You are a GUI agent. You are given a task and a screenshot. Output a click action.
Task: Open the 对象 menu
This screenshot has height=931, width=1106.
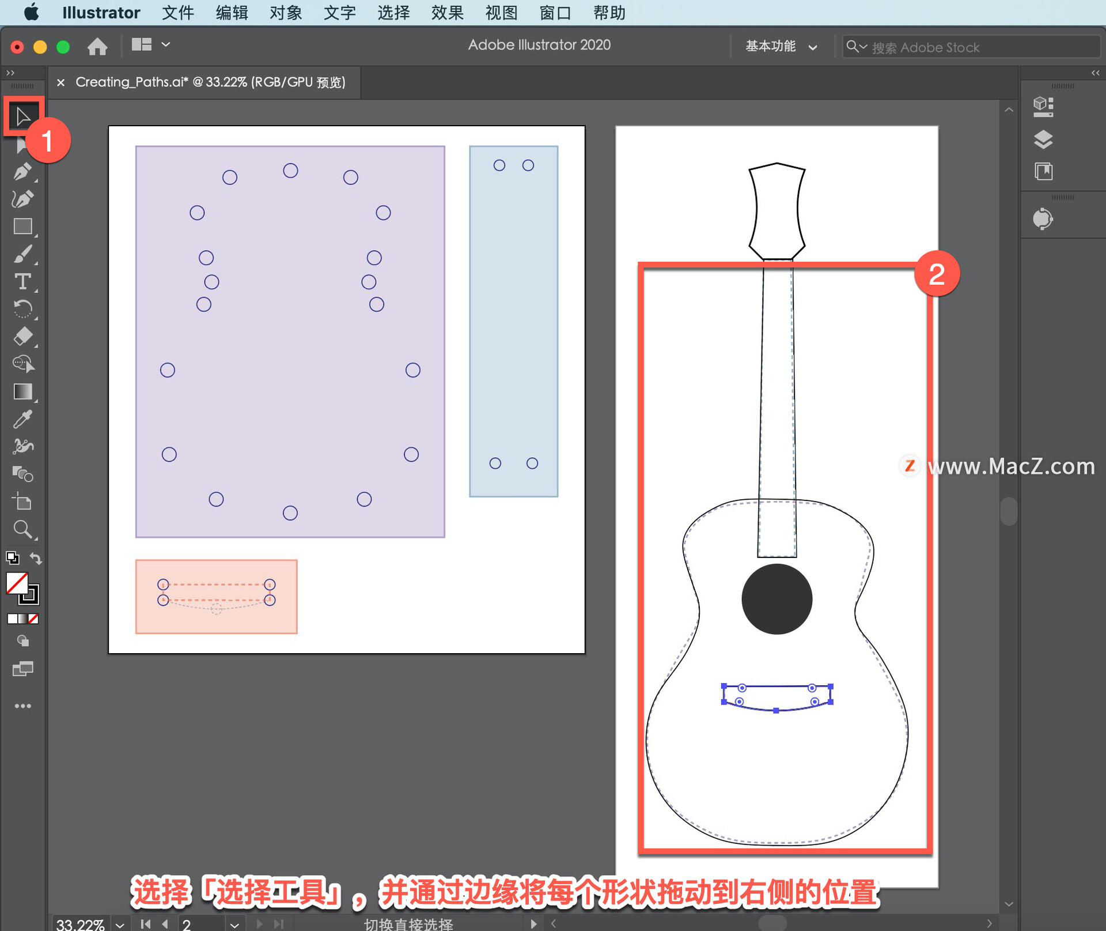pos(286,12)
